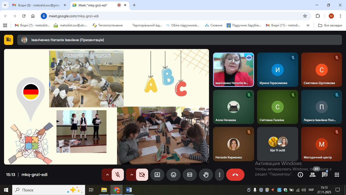This screenshot has width=346, height=195.
Task: Click the Ще 11 осіб tile
Action: (x=277, y=144)
